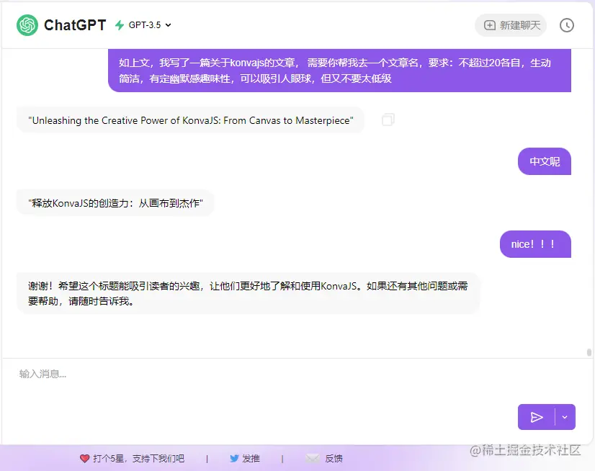This screenshot has height=471, width=595.
Task: Click the paper plane send icon
Action: click(537, 417)
